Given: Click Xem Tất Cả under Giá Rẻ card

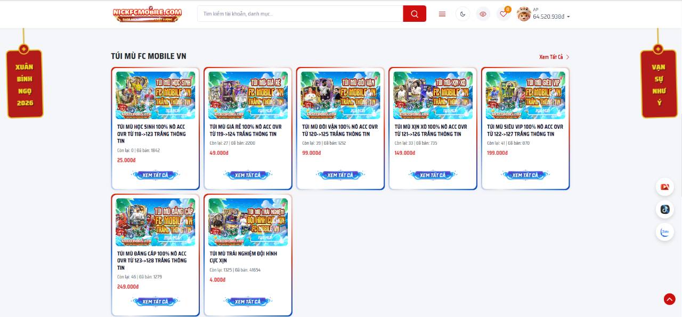Looking at the screenshot, I should click(248, 175).
